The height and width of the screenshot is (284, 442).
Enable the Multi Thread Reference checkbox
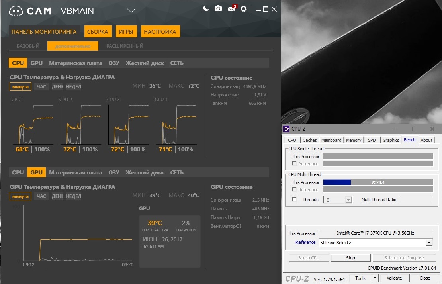click(294, 189)
